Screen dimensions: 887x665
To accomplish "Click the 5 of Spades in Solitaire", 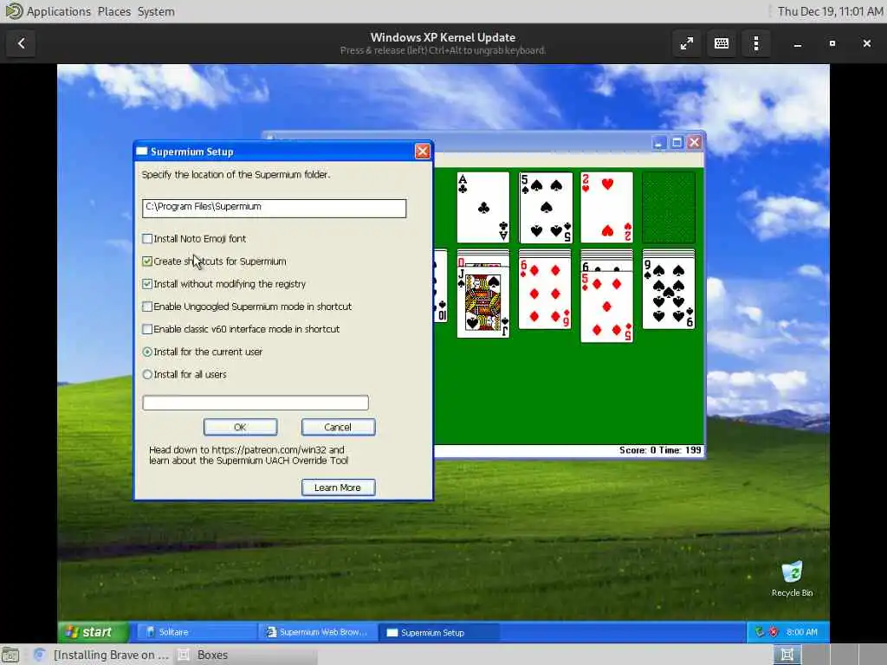I will [x=546, y=208].
